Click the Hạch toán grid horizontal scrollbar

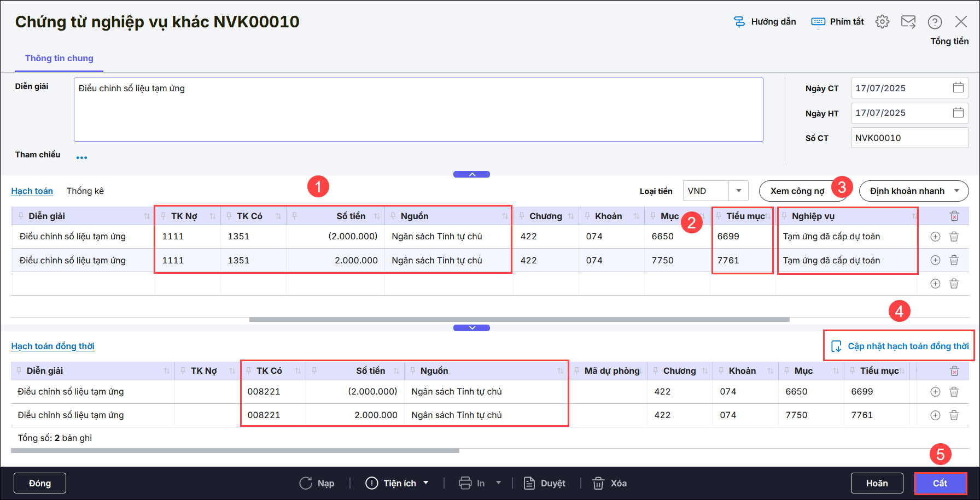point(519,319)
